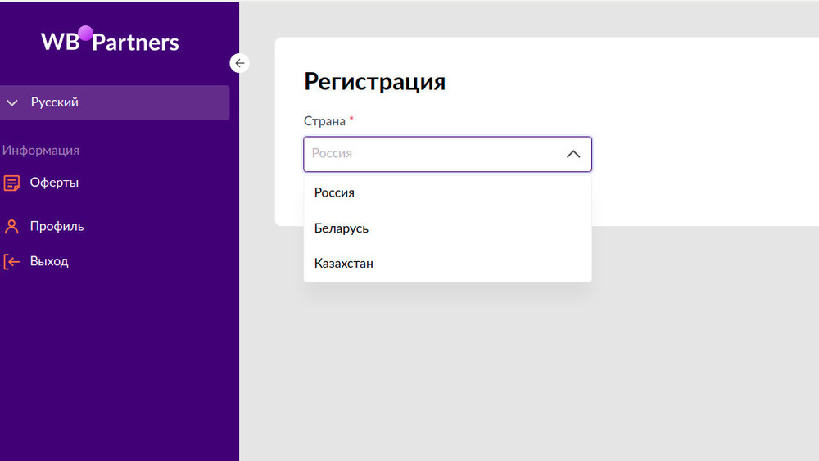
Task: Click the Страна field label
Action: click(324, 121)
